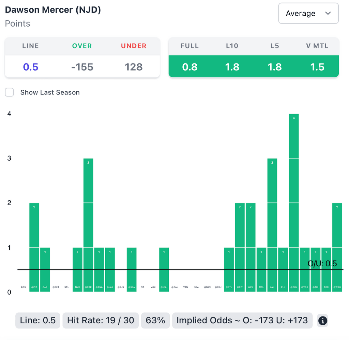The width and height of the screenshot is (349, 340).
Task: Click the 0.5 line value
Action: coord(31,67)
